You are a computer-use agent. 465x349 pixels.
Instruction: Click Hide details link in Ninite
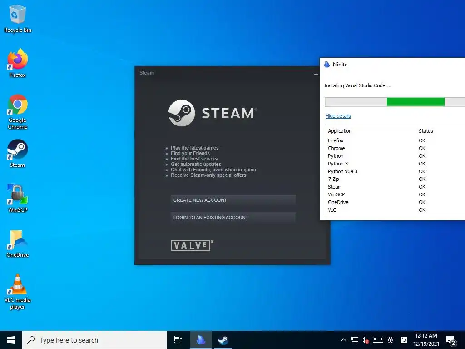[338, 116]
